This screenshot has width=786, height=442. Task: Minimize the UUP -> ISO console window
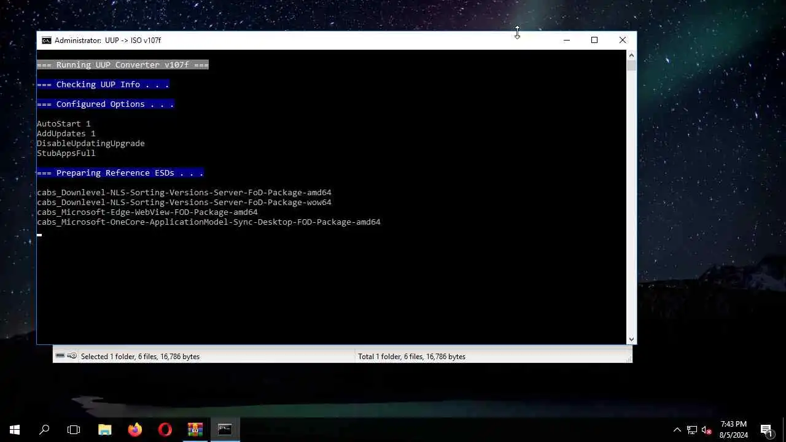(567, 41)
